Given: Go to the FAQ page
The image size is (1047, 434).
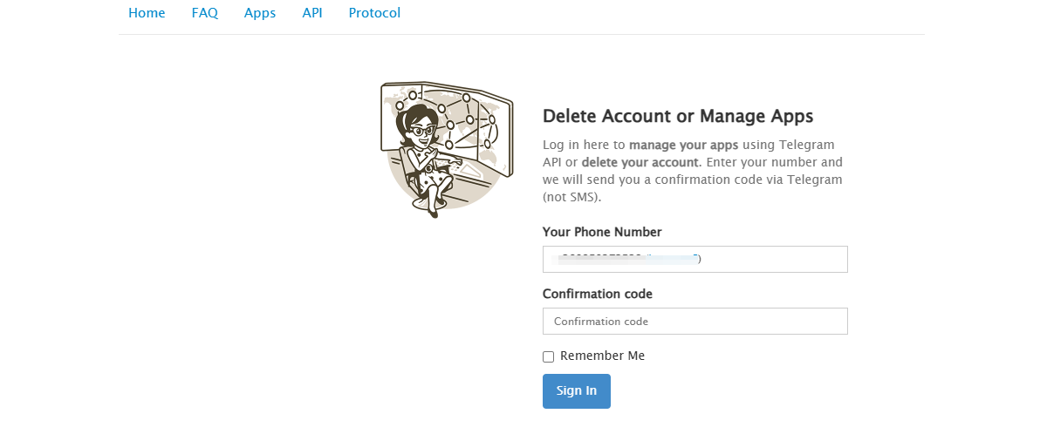Looking at the screenshot, I should (205, 13).
